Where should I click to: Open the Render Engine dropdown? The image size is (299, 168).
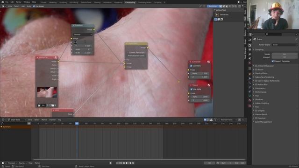pos(285,45)
